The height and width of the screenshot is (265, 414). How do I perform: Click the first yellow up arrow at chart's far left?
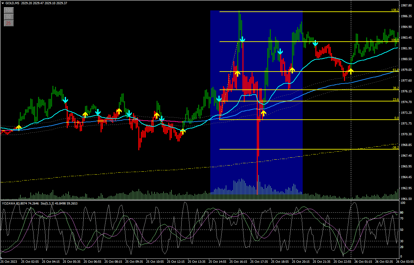click(x=19, y=127)
